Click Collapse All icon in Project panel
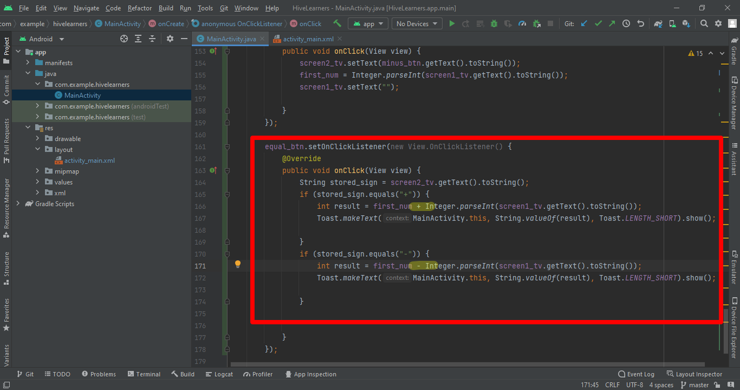 [x=153, y=39]
